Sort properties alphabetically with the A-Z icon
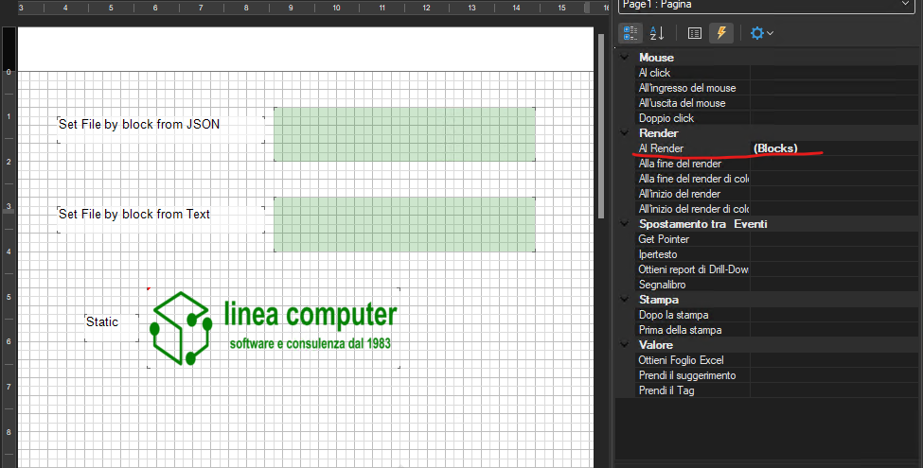The height and width of the screenshot is (468, 923). [657, 33]
